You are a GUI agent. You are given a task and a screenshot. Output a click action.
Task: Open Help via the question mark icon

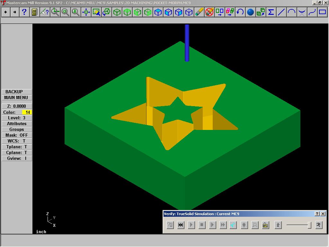[x=24, y=12]
